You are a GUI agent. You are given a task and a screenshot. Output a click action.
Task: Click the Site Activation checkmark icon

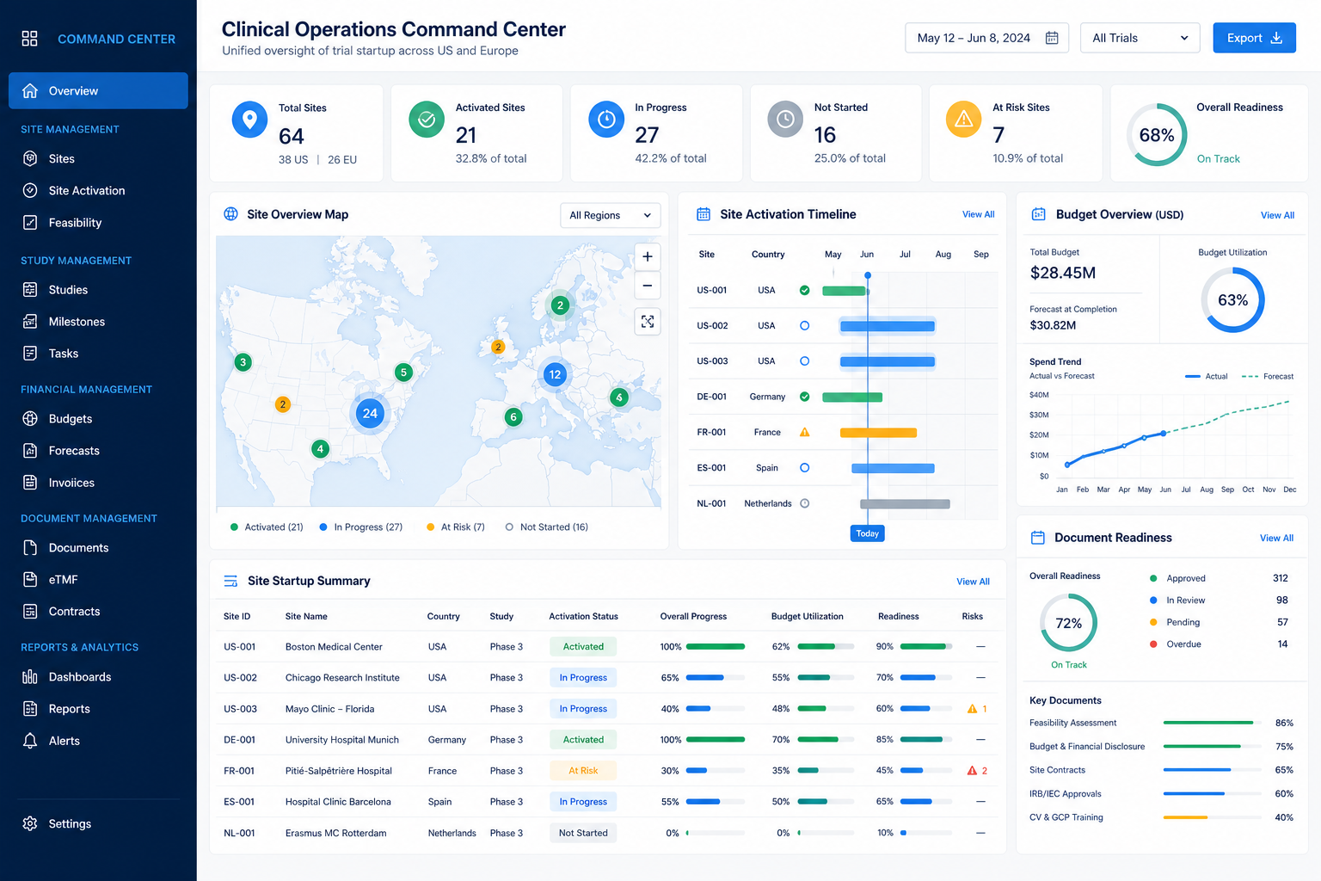click(30, 190)
